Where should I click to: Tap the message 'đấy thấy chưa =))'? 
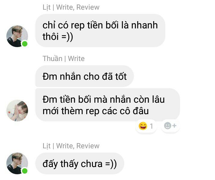[80, 163]
